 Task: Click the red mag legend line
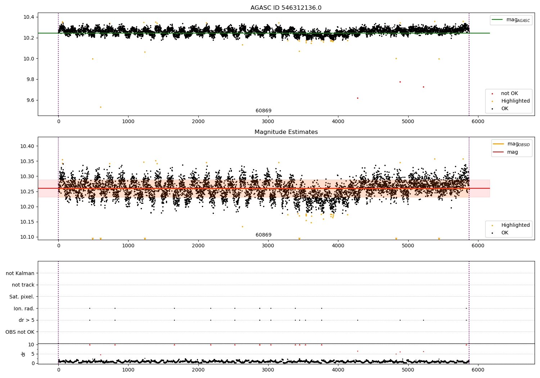[498, 152]
